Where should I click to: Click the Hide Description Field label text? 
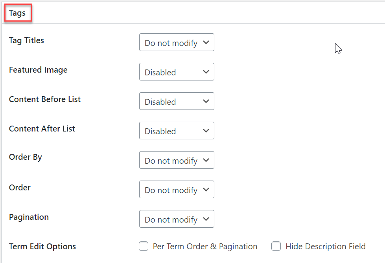pos(326,247)
